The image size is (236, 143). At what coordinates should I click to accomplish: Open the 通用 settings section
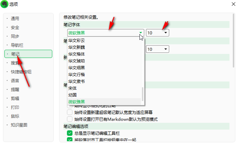(x=15, y=18)
